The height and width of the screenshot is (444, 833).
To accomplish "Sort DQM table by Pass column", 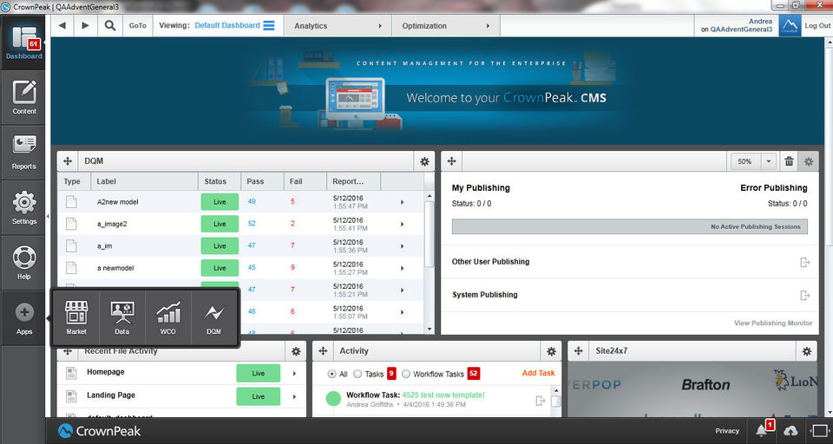I will pyautogui.click(x=262, y=181).
